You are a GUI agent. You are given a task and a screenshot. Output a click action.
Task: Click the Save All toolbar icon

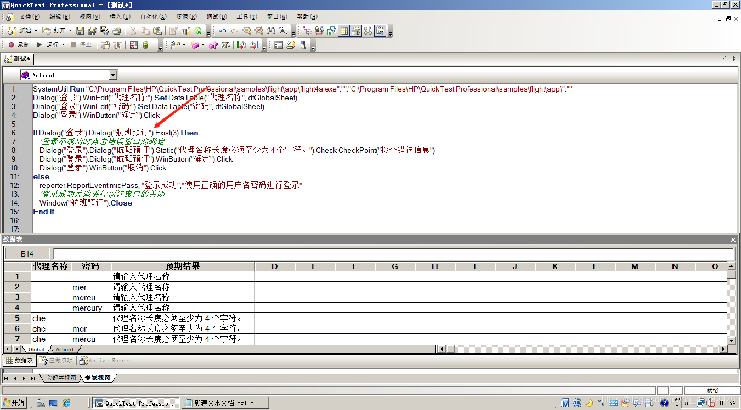click(92, 31)
